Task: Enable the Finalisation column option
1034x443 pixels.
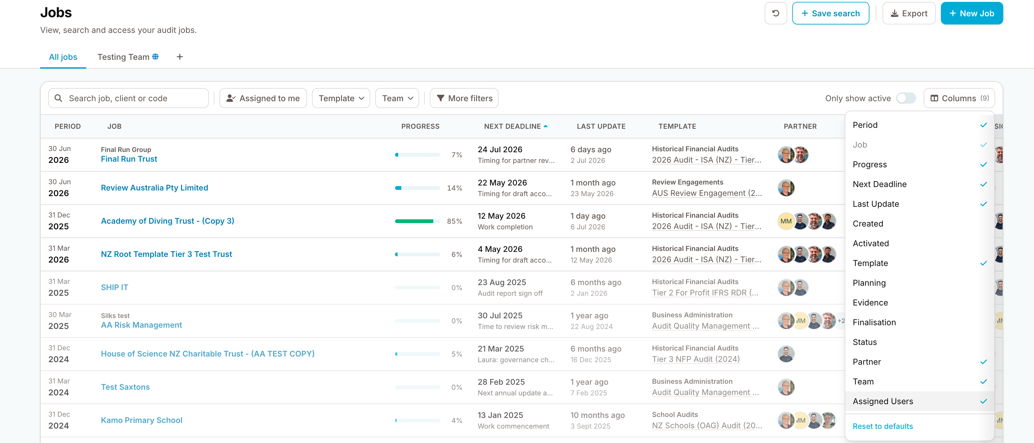Action: tap(919, 322)
